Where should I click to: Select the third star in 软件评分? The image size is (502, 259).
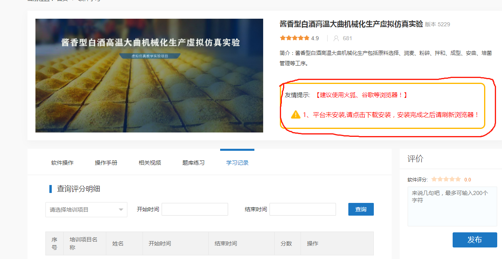446,179
